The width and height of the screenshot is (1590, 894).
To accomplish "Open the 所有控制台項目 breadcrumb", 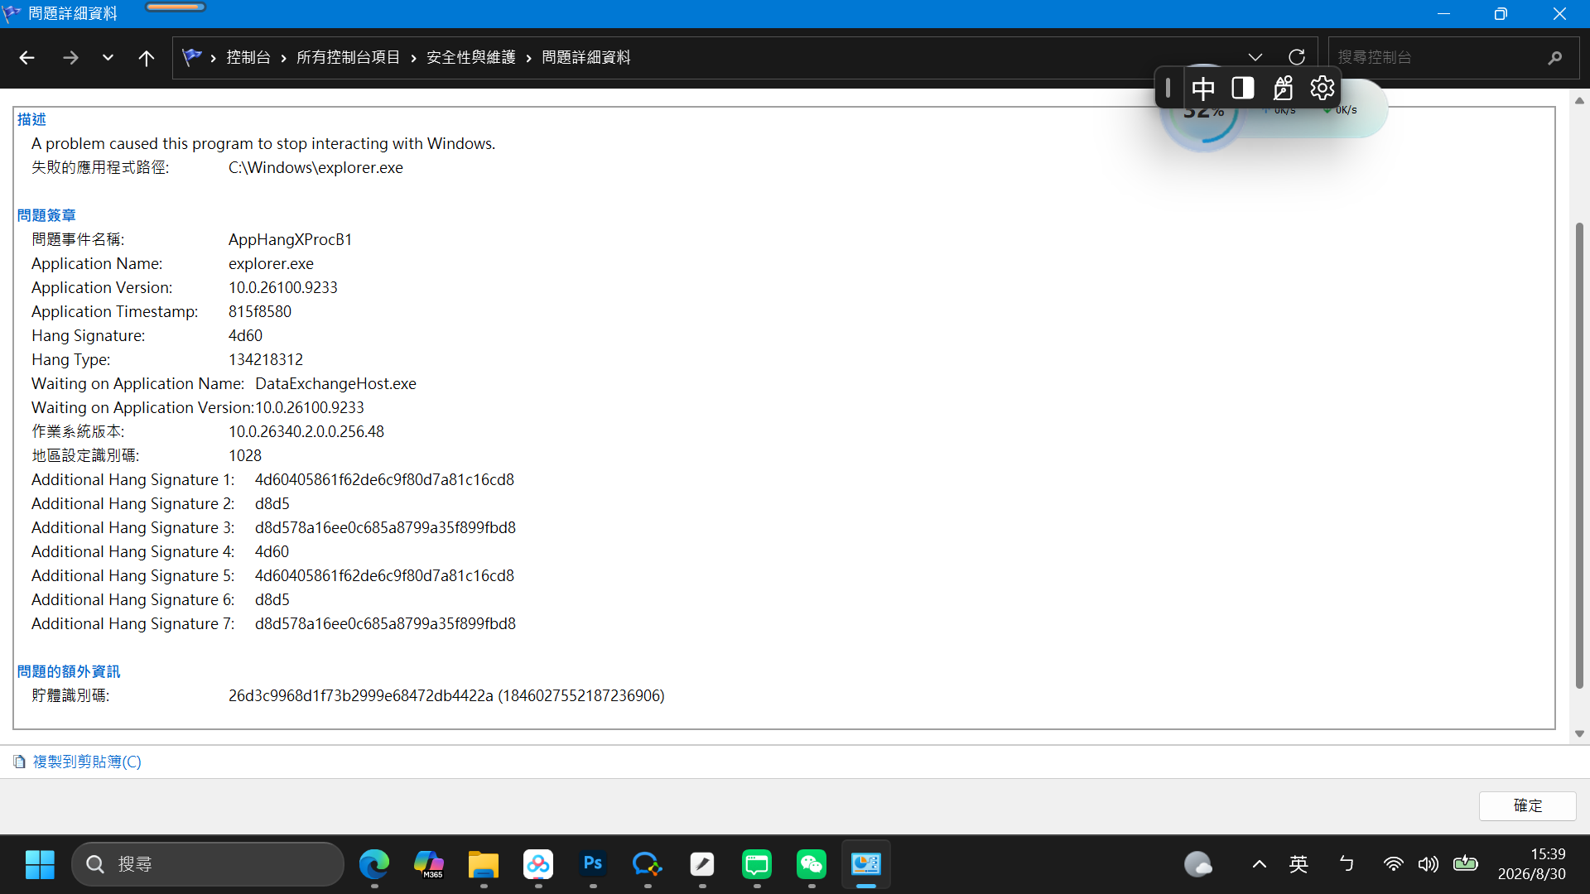I will (x=348, y=57).
